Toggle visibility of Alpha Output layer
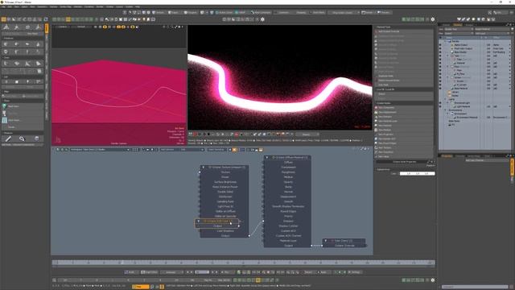 click(440, 45)
